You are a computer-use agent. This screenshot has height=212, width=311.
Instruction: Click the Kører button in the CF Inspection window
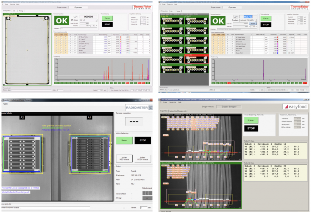click(x=107, y=18)
